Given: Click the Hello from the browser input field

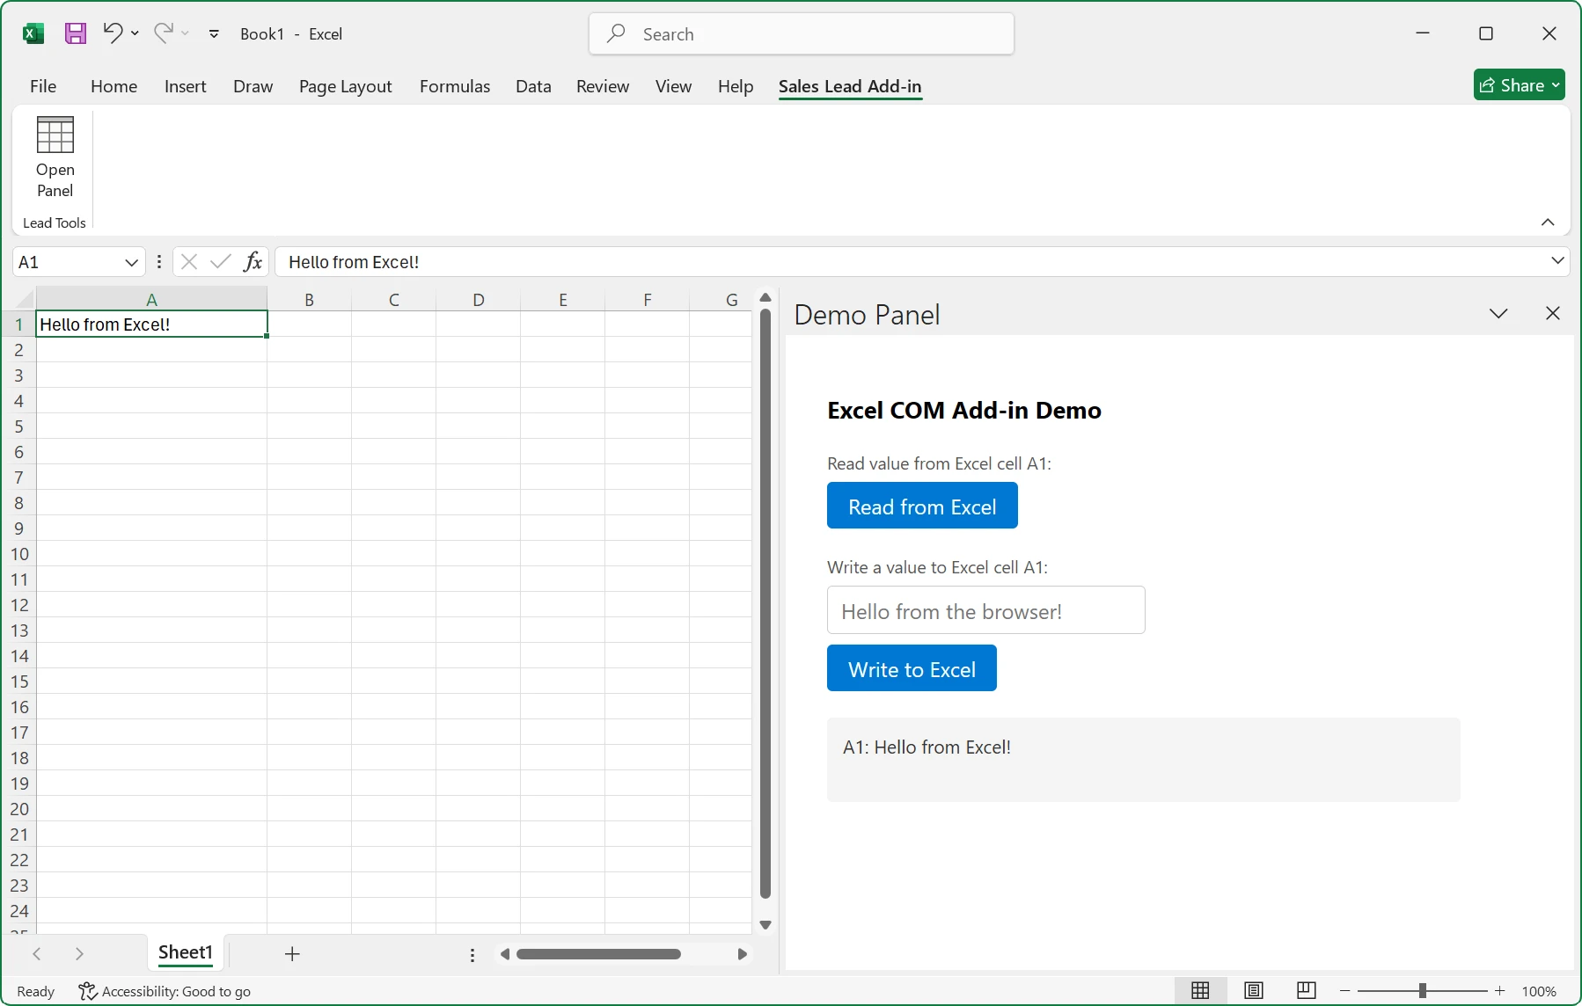Looking at the screenshot, I should tap(985, 610).
